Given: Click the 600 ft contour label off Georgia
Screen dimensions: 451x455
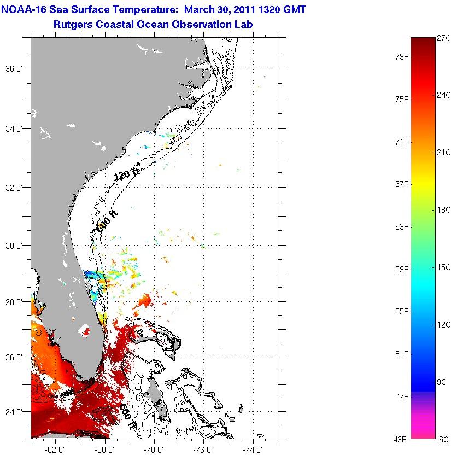Looking at the screenshot, I should pyautogui.click(x=107, y=221).
